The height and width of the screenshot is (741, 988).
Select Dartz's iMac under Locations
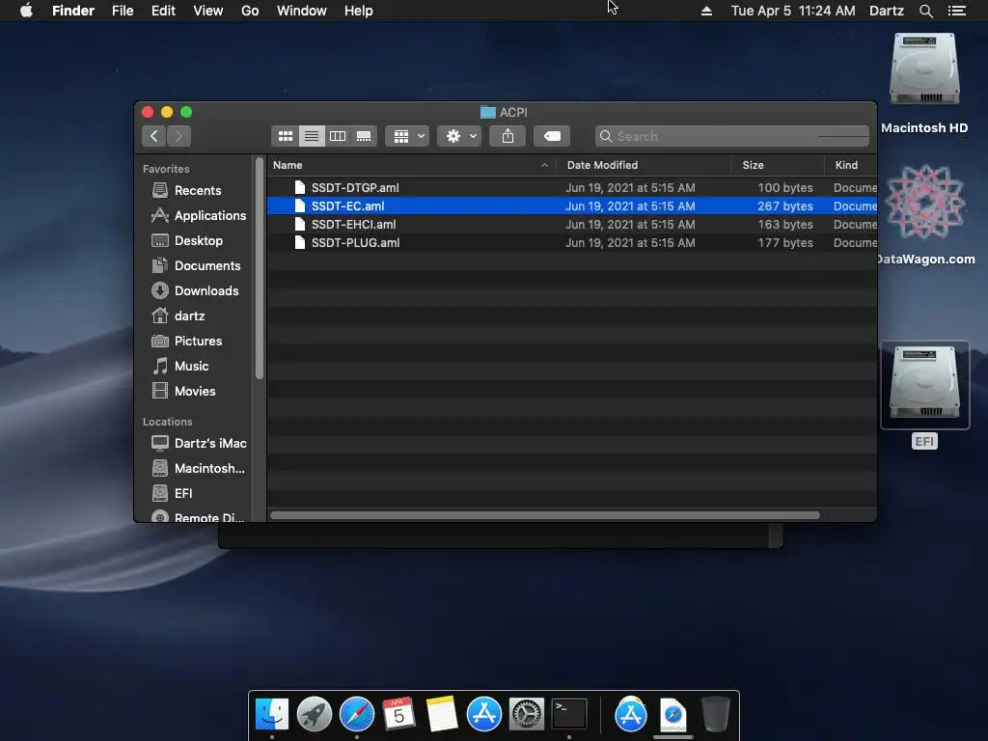(x=198, y=443)
